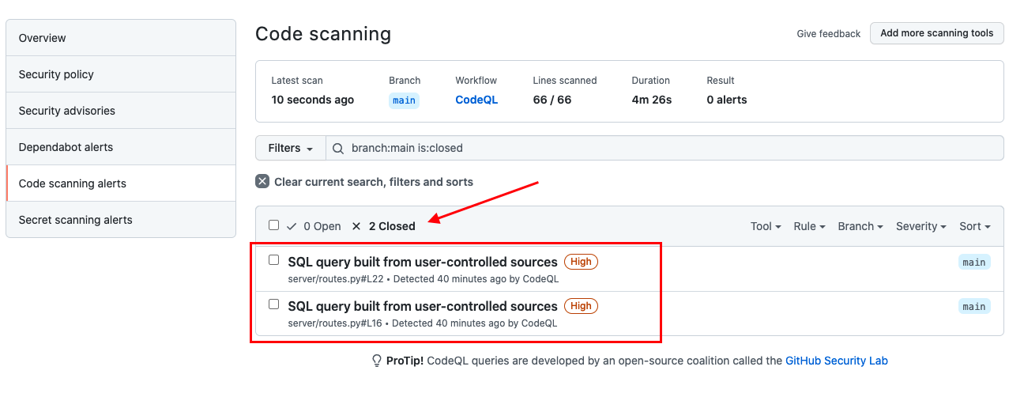Click the main branch badge in scan summary

point(404,100)
